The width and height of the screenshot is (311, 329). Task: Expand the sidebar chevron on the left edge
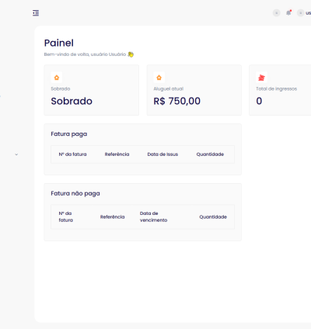(16, 154)
